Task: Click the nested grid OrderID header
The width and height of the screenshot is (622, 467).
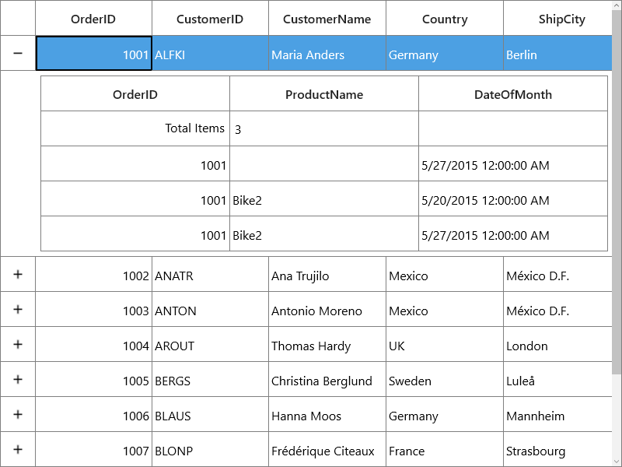Action: 135,93
